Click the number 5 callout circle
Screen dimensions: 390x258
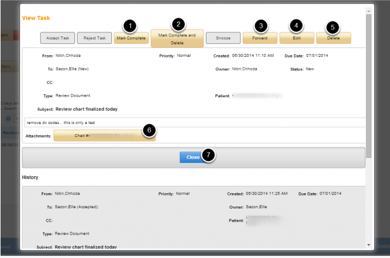point(333,26)
